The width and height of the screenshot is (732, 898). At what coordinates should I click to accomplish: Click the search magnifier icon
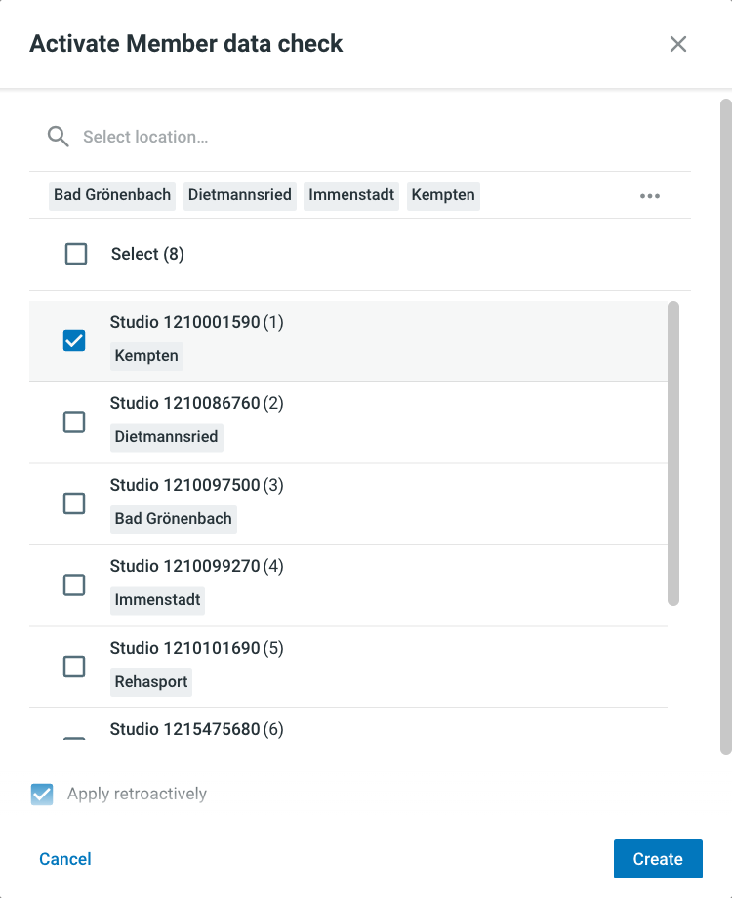(58, 137)
